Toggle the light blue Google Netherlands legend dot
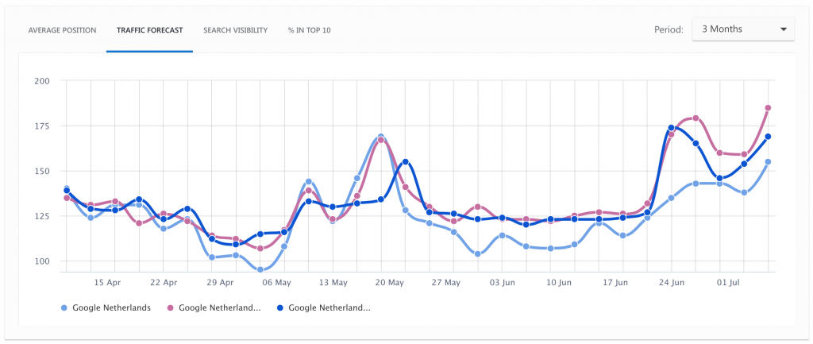The width and height of the screenshot is (813, 344). (64, 307)
